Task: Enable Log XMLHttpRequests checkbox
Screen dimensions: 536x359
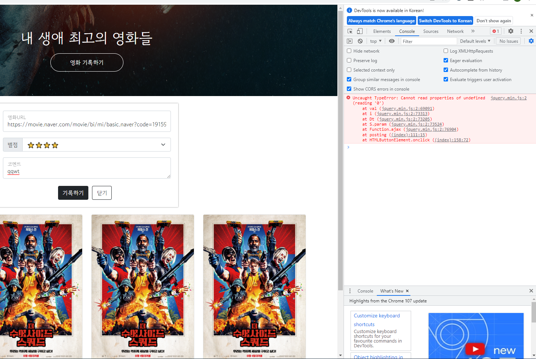Action: point(446,51)
